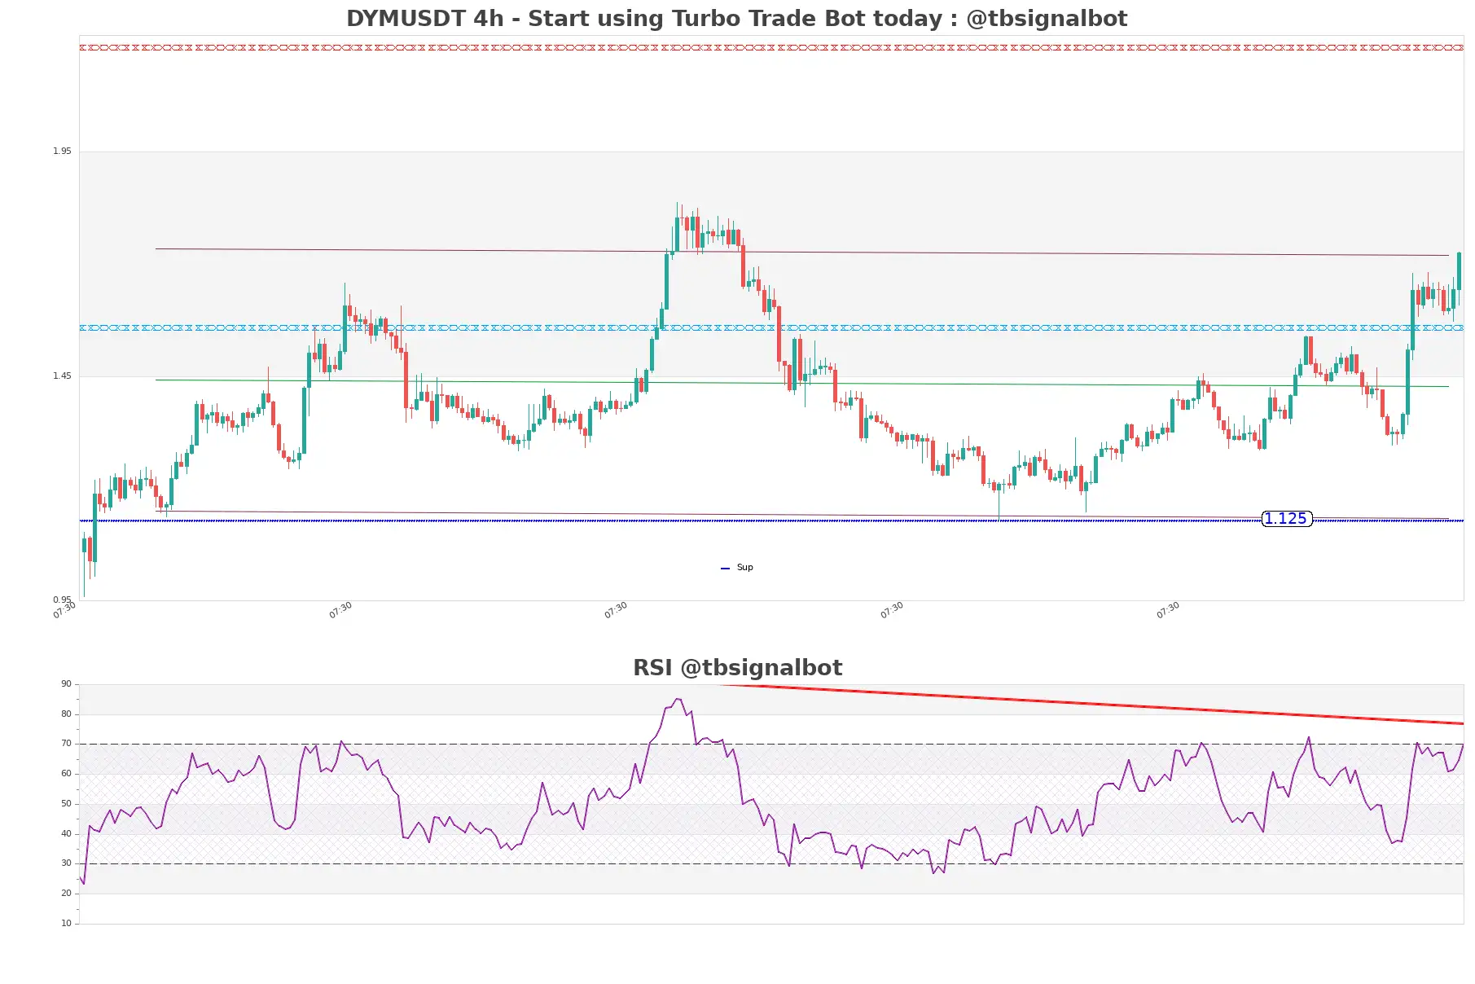Click the 90 label on RSI axis
The image size is (1475, 984).
coord(66,684)
